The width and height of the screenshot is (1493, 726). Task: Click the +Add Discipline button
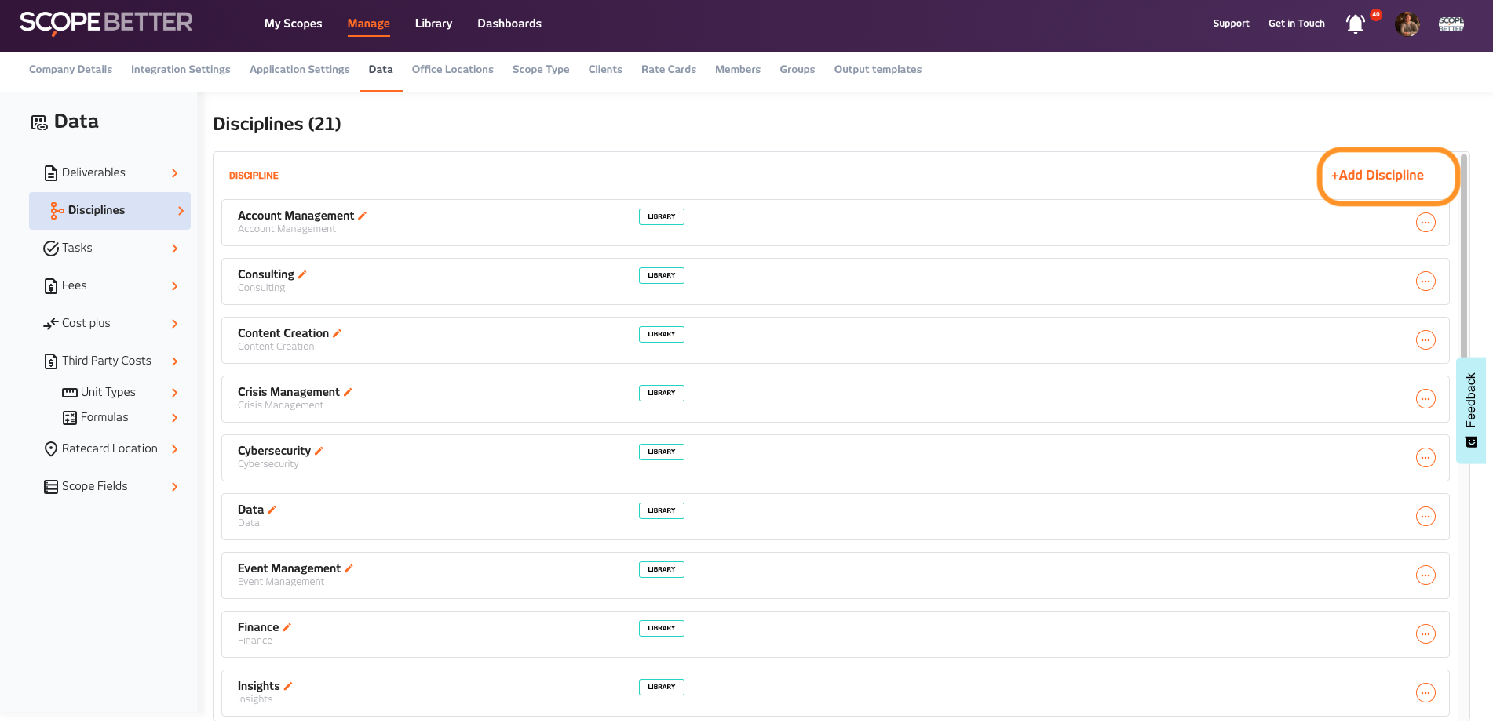(1377, 176)
